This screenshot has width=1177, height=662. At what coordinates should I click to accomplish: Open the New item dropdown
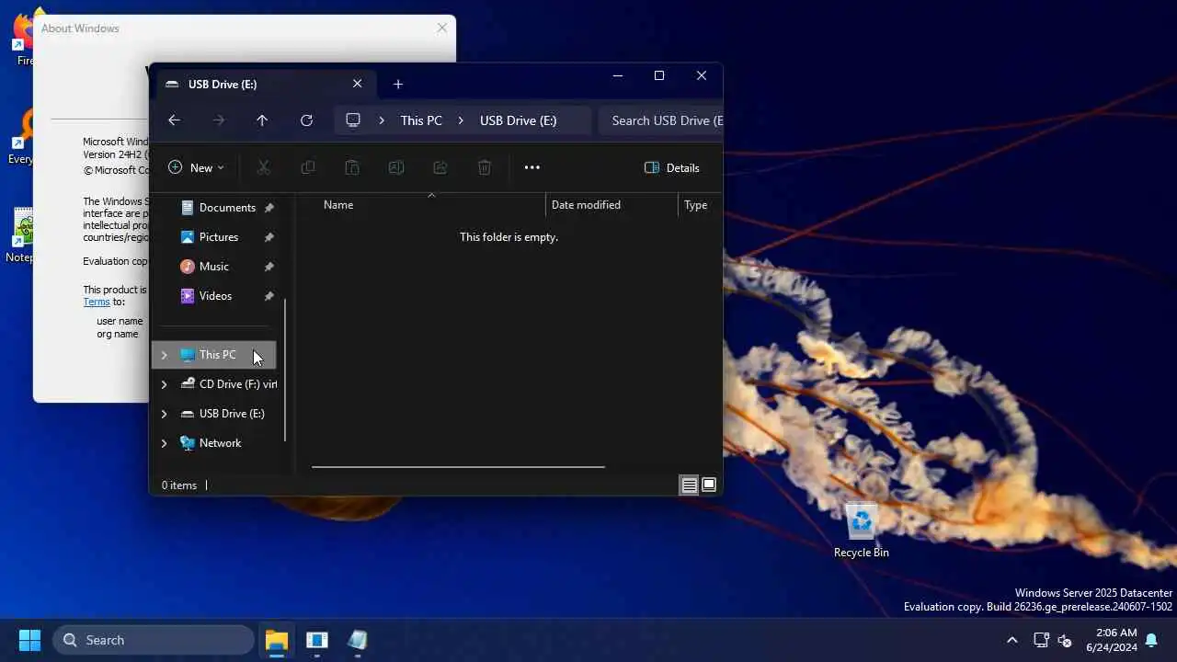tap(196, 167)
